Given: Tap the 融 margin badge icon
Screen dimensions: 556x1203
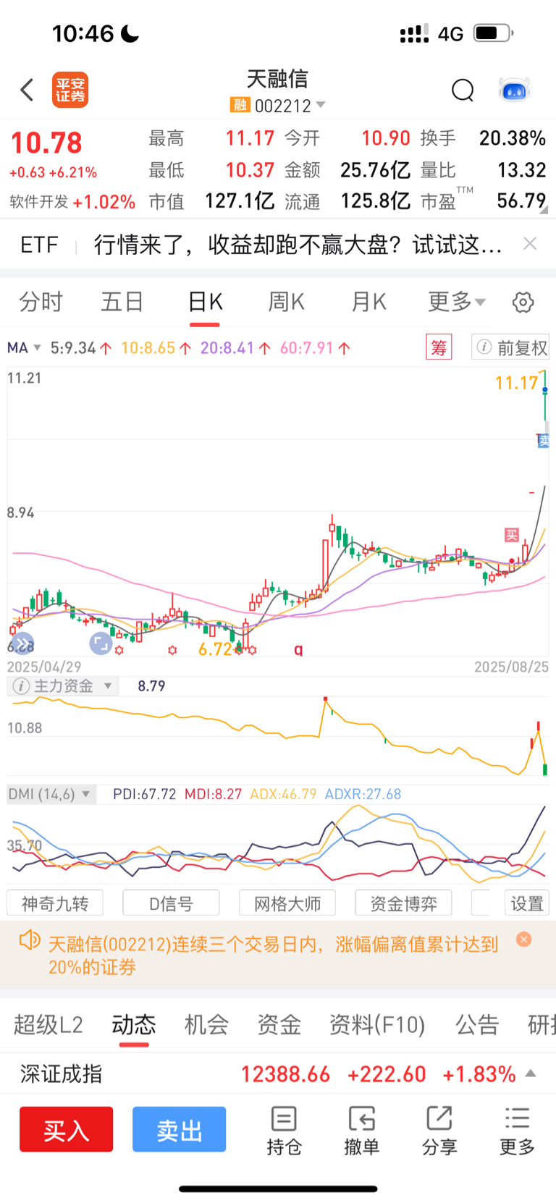Looking at the screenshot, I should pos(240,106).
